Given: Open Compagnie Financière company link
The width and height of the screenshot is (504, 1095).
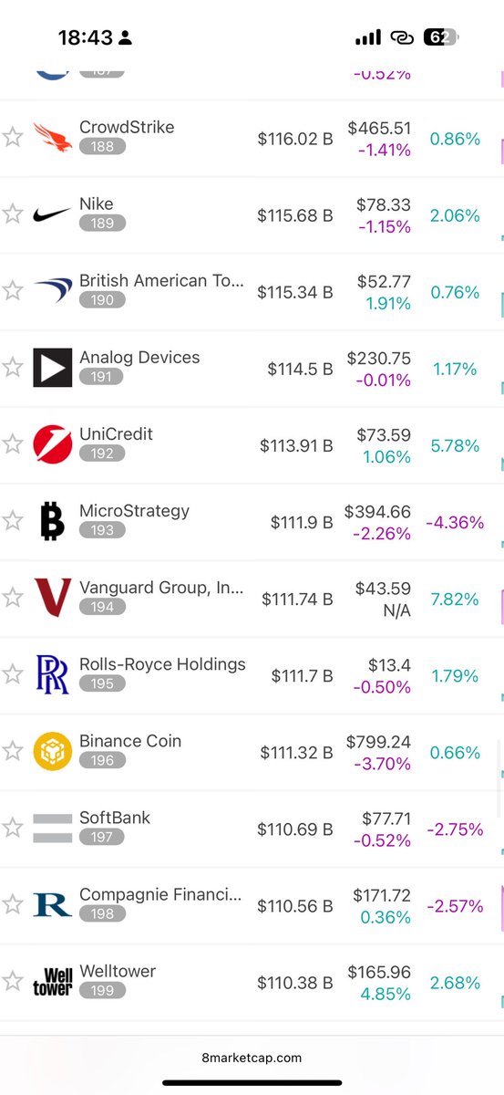Looking at the screenshot, I should 160,894.
